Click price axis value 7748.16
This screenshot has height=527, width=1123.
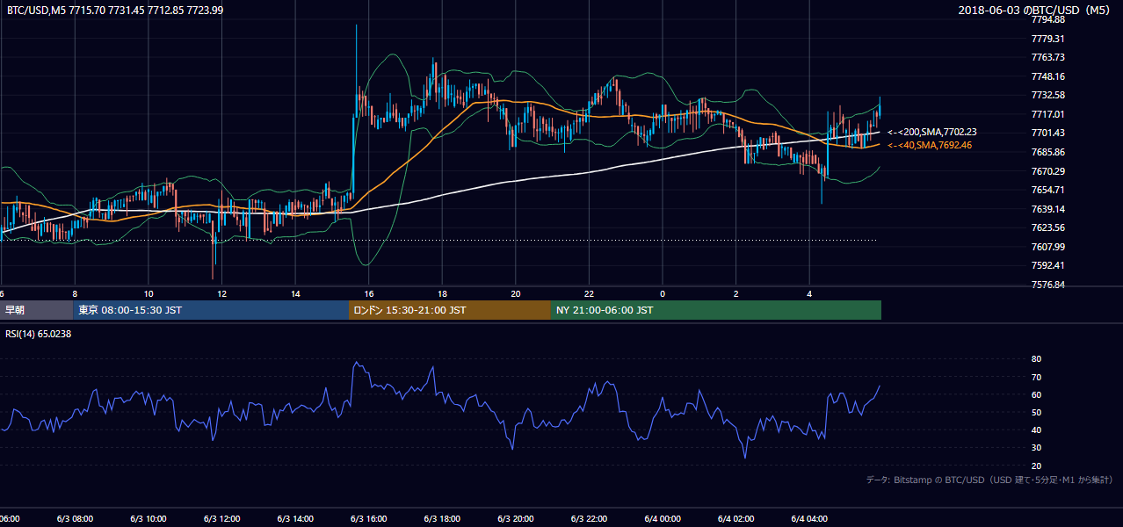pyautogui.click(x=1048, y=76)
